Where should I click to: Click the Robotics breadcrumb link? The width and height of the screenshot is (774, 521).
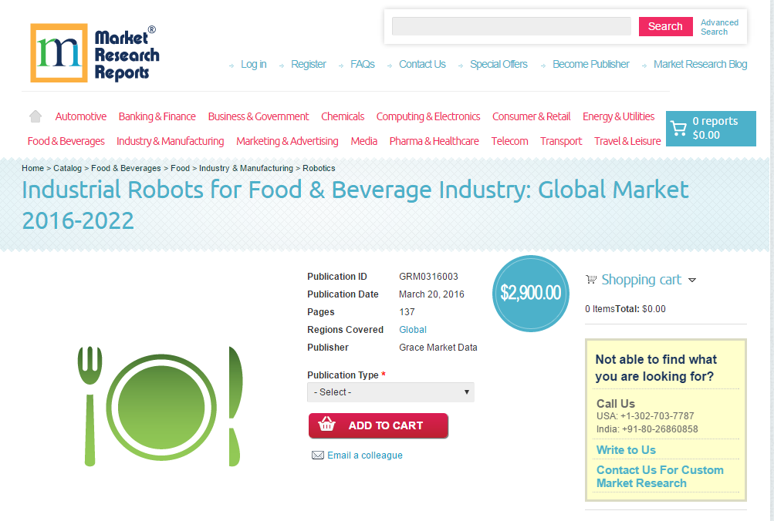319,168
